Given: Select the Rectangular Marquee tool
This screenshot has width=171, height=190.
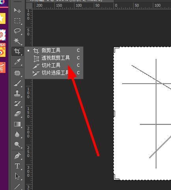Looking at the screenshot, I should tap(17, 20).
